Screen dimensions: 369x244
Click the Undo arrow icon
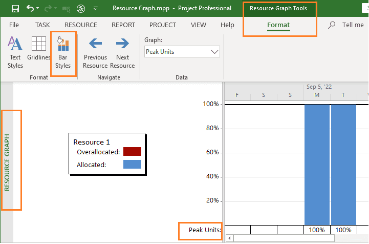coord(30,9)
